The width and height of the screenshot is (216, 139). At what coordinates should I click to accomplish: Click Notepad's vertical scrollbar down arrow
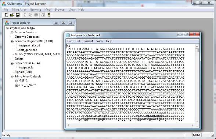point(197,121)
